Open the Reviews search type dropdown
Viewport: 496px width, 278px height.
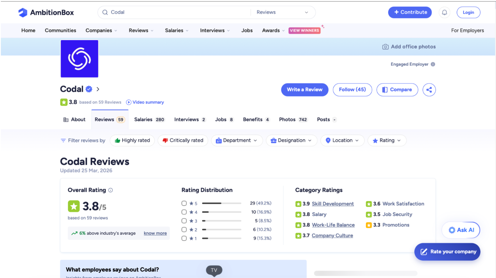pos(282,12)
